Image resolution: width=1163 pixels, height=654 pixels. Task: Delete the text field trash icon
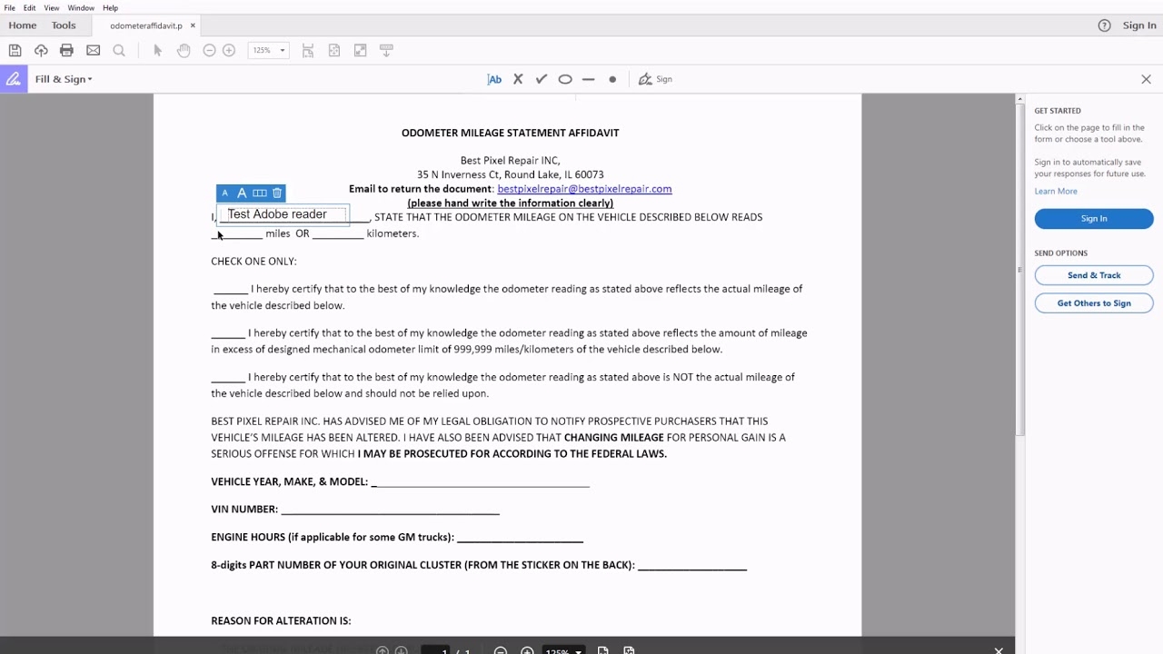click(x=277, y=193)
